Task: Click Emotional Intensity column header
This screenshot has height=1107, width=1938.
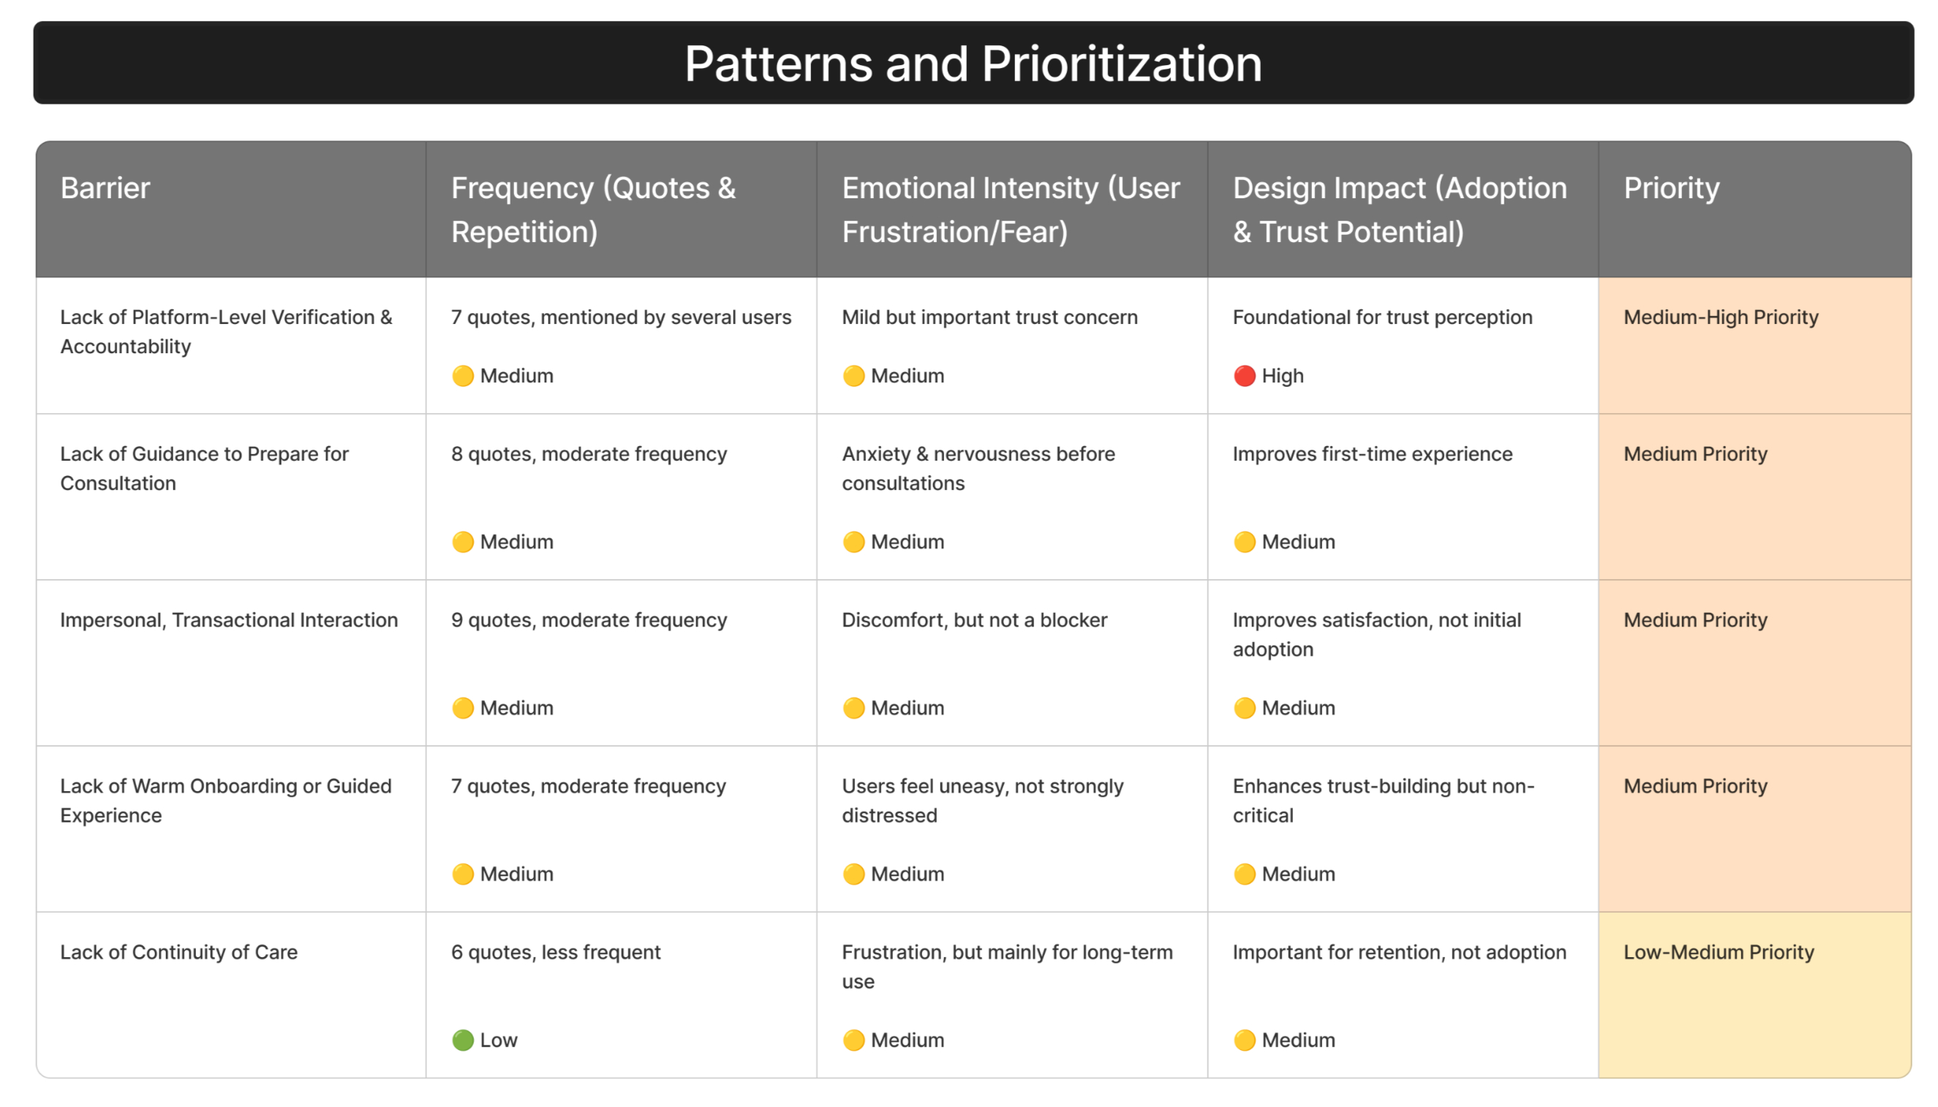Action: click(1010, 209)
